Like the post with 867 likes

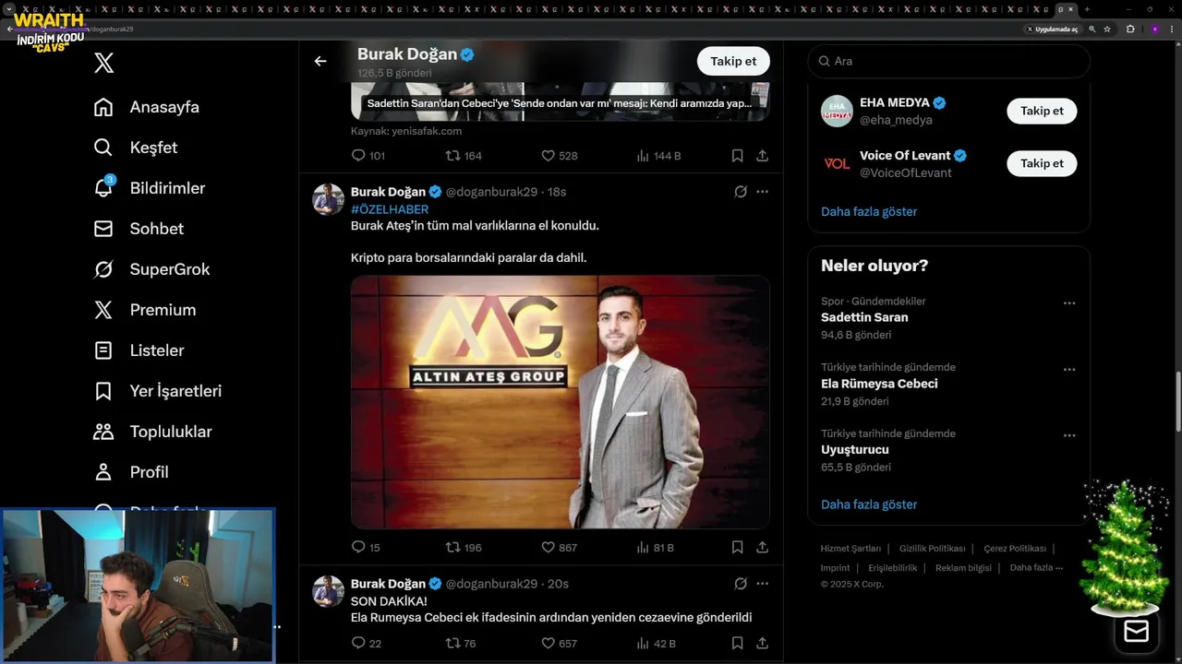pyautogui.click(x=559, y=547)
